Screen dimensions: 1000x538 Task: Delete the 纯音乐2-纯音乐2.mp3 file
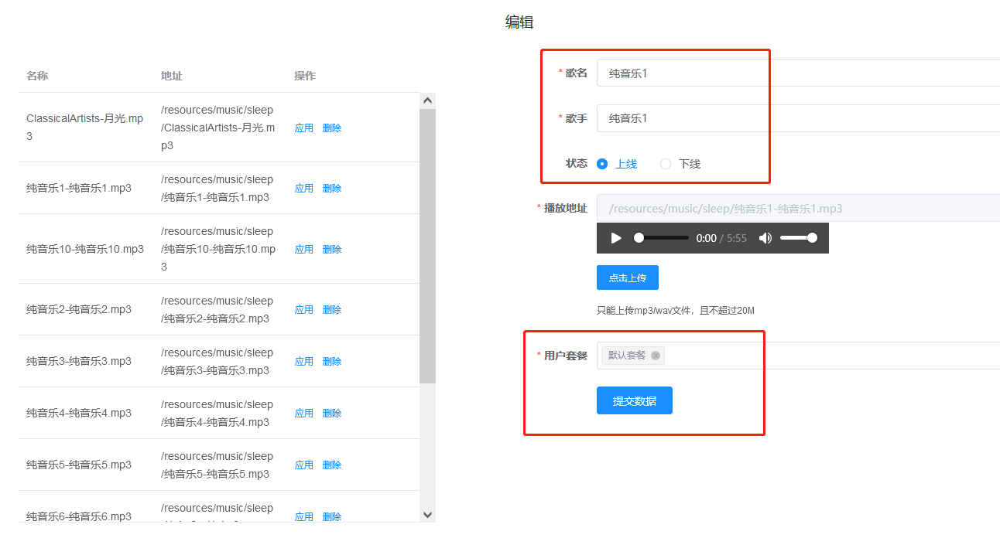[x=332, y=310]
